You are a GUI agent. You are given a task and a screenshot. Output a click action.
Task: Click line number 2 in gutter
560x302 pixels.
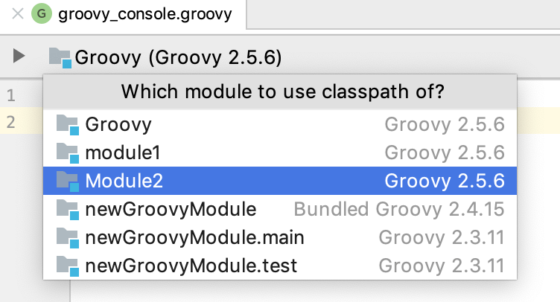click(x=10, y=121)
